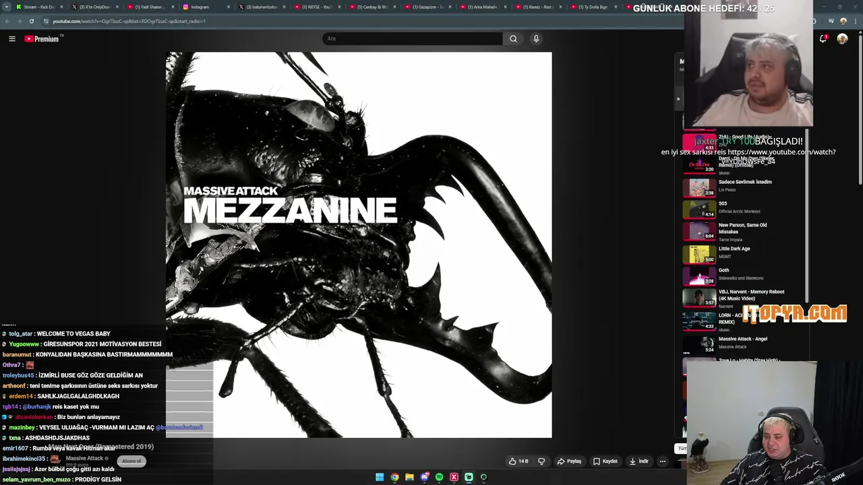Click the Abone ol subscribe button
This screenshot has height=485, width=863.
coord(131,461)
